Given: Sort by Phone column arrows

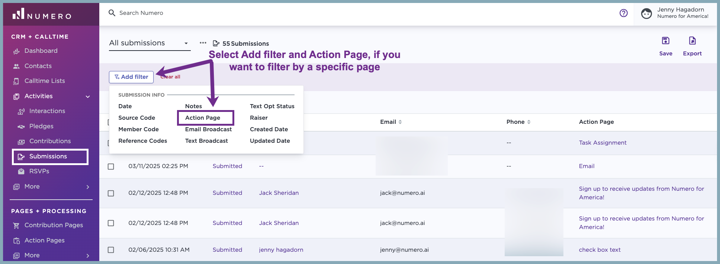Looking at the screenshot, I should click(x=528, y=122).
